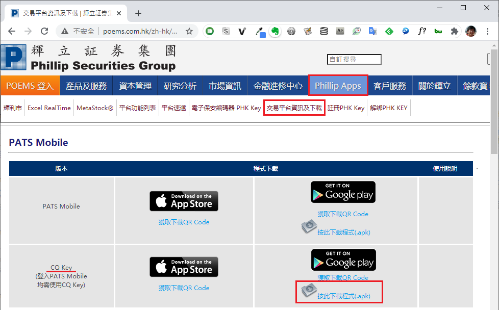Image resolution: width=499 pixels, height=310 pixels.
Task: Open the MetaStock® submenu link
Action: [95, 108]
